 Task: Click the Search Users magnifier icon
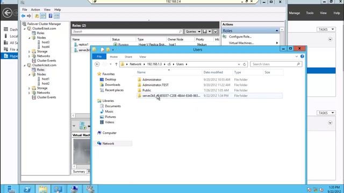point(298,64)
